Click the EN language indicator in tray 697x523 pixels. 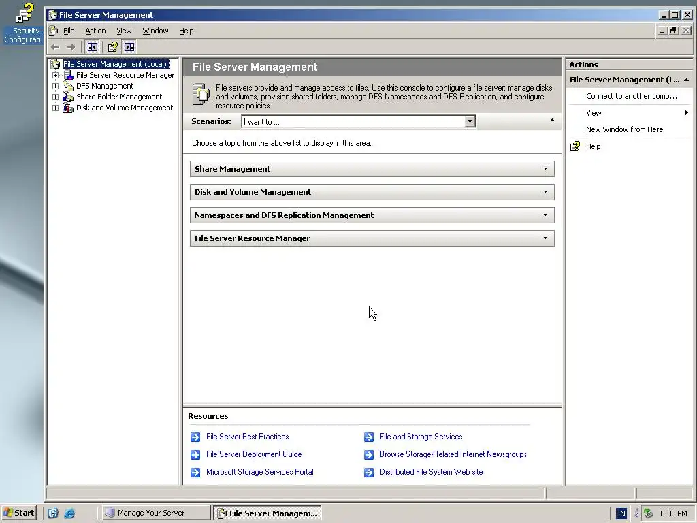(621, 513)
